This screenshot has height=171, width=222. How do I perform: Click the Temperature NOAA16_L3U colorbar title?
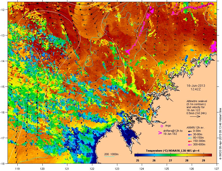tap(173, 151)
